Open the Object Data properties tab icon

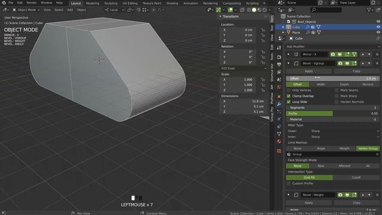coord(279,134)
